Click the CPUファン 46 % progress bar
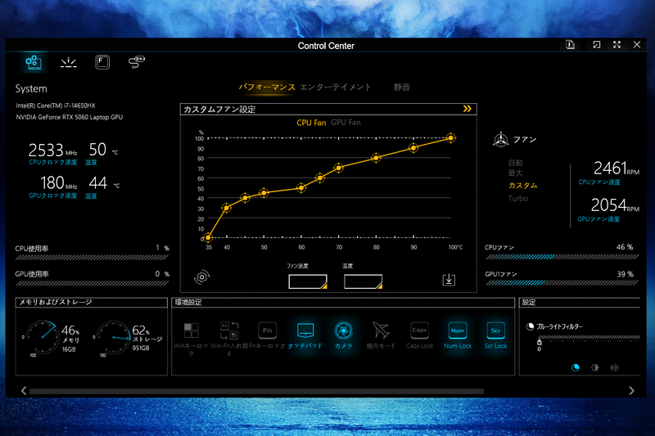This screenshot has width=655, height=436. pos(562,257)
